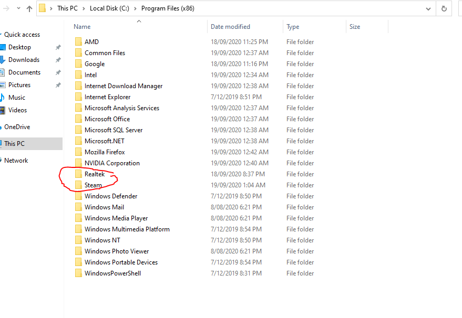Select the WindowsPowerShell folder name
The height and width of the screenshot is (318, 462).
tap(112, 273)
